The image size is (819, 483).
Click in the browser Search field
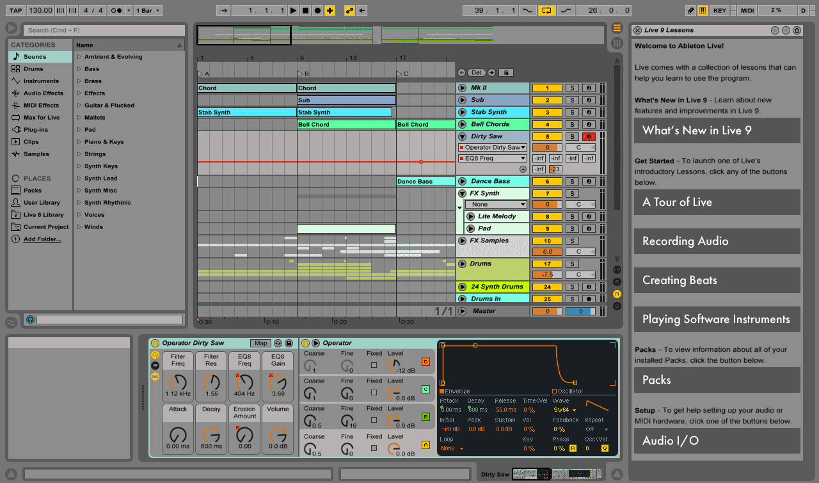pyautogui.click(x=104, y=30)
